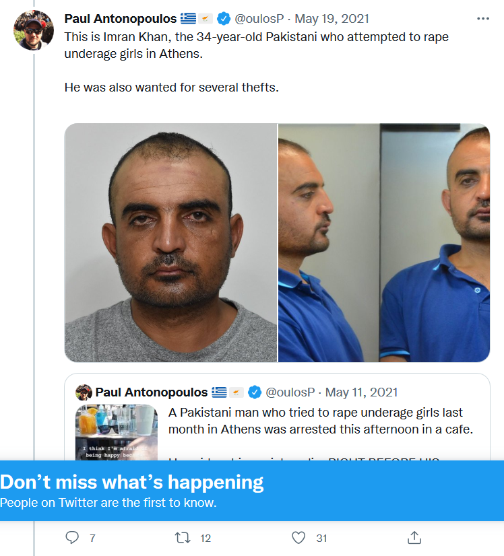Click the retweet count of 12
Image resolution: width=504 pixels, height=556 pixels.
pyautogui.click(x=206, y=538)
